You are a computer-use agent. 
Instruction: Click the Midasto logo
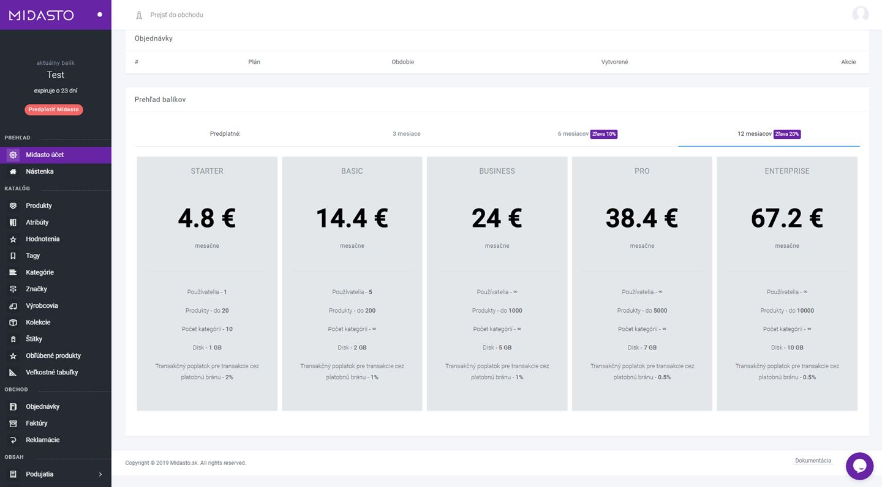(42, 15)
